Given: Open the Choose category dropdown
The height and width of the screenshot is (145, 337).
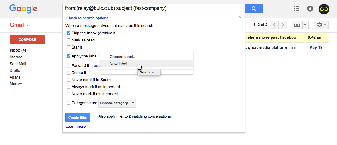Looking at the screenshot, I should click(x=117, y=103).
